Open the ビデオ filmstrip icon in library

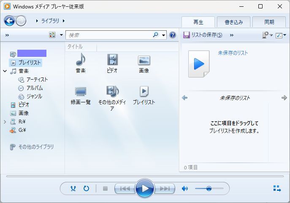coord(112,60)
